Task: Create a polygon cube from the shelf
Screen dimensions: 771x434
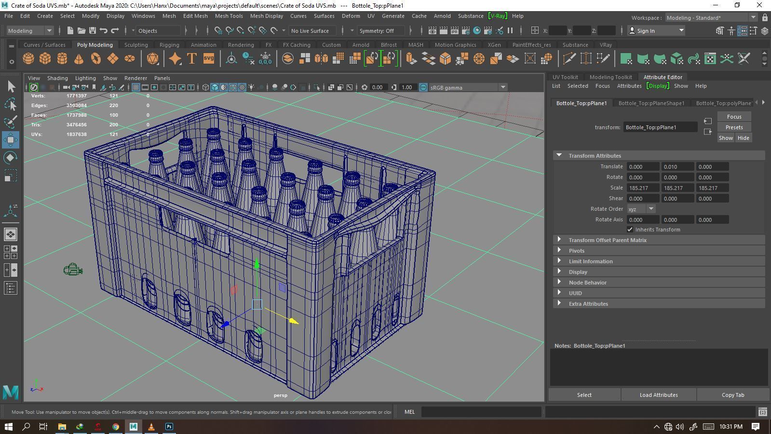Action: [45, 59]
